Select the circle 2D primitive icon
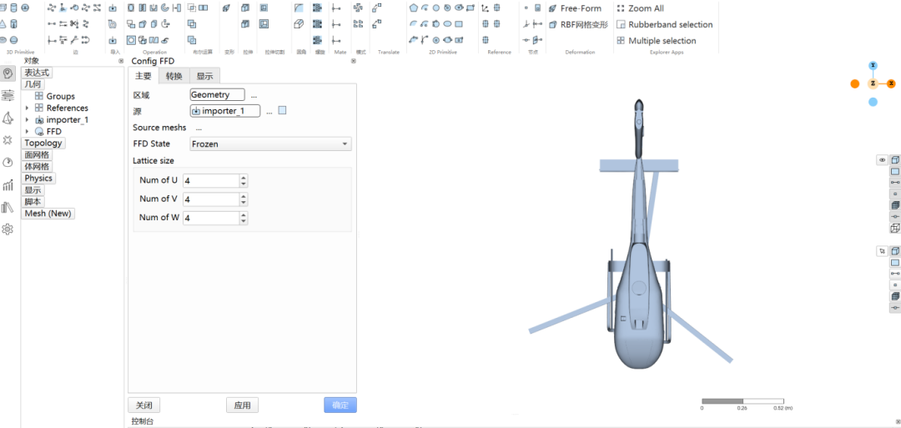This screenshot has width=901, height=428. pyautogui.click(x=436, y=8)
